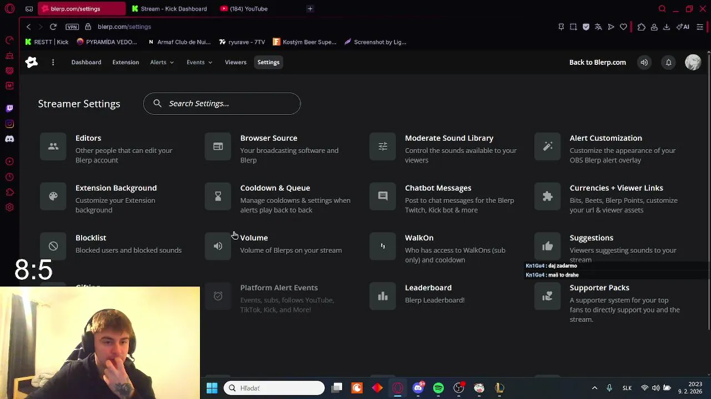Open the Viewers nav item

(x=236, y=62)
